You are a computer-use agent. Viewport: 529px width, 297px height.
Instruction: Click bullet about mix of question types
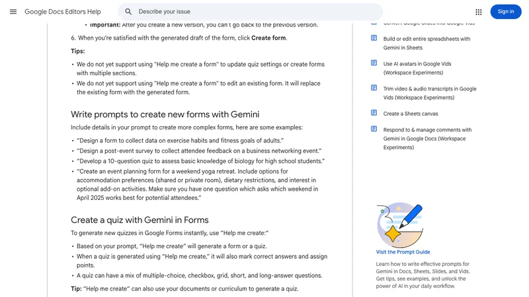200,275
